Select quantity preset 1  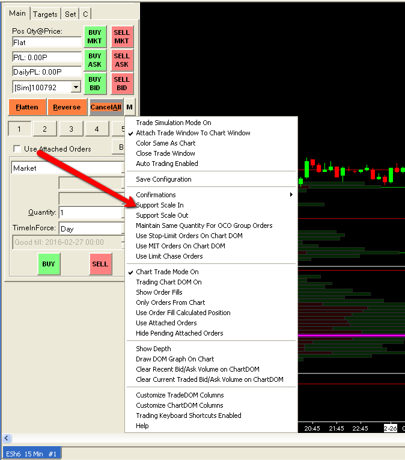[x=19, y=129]
